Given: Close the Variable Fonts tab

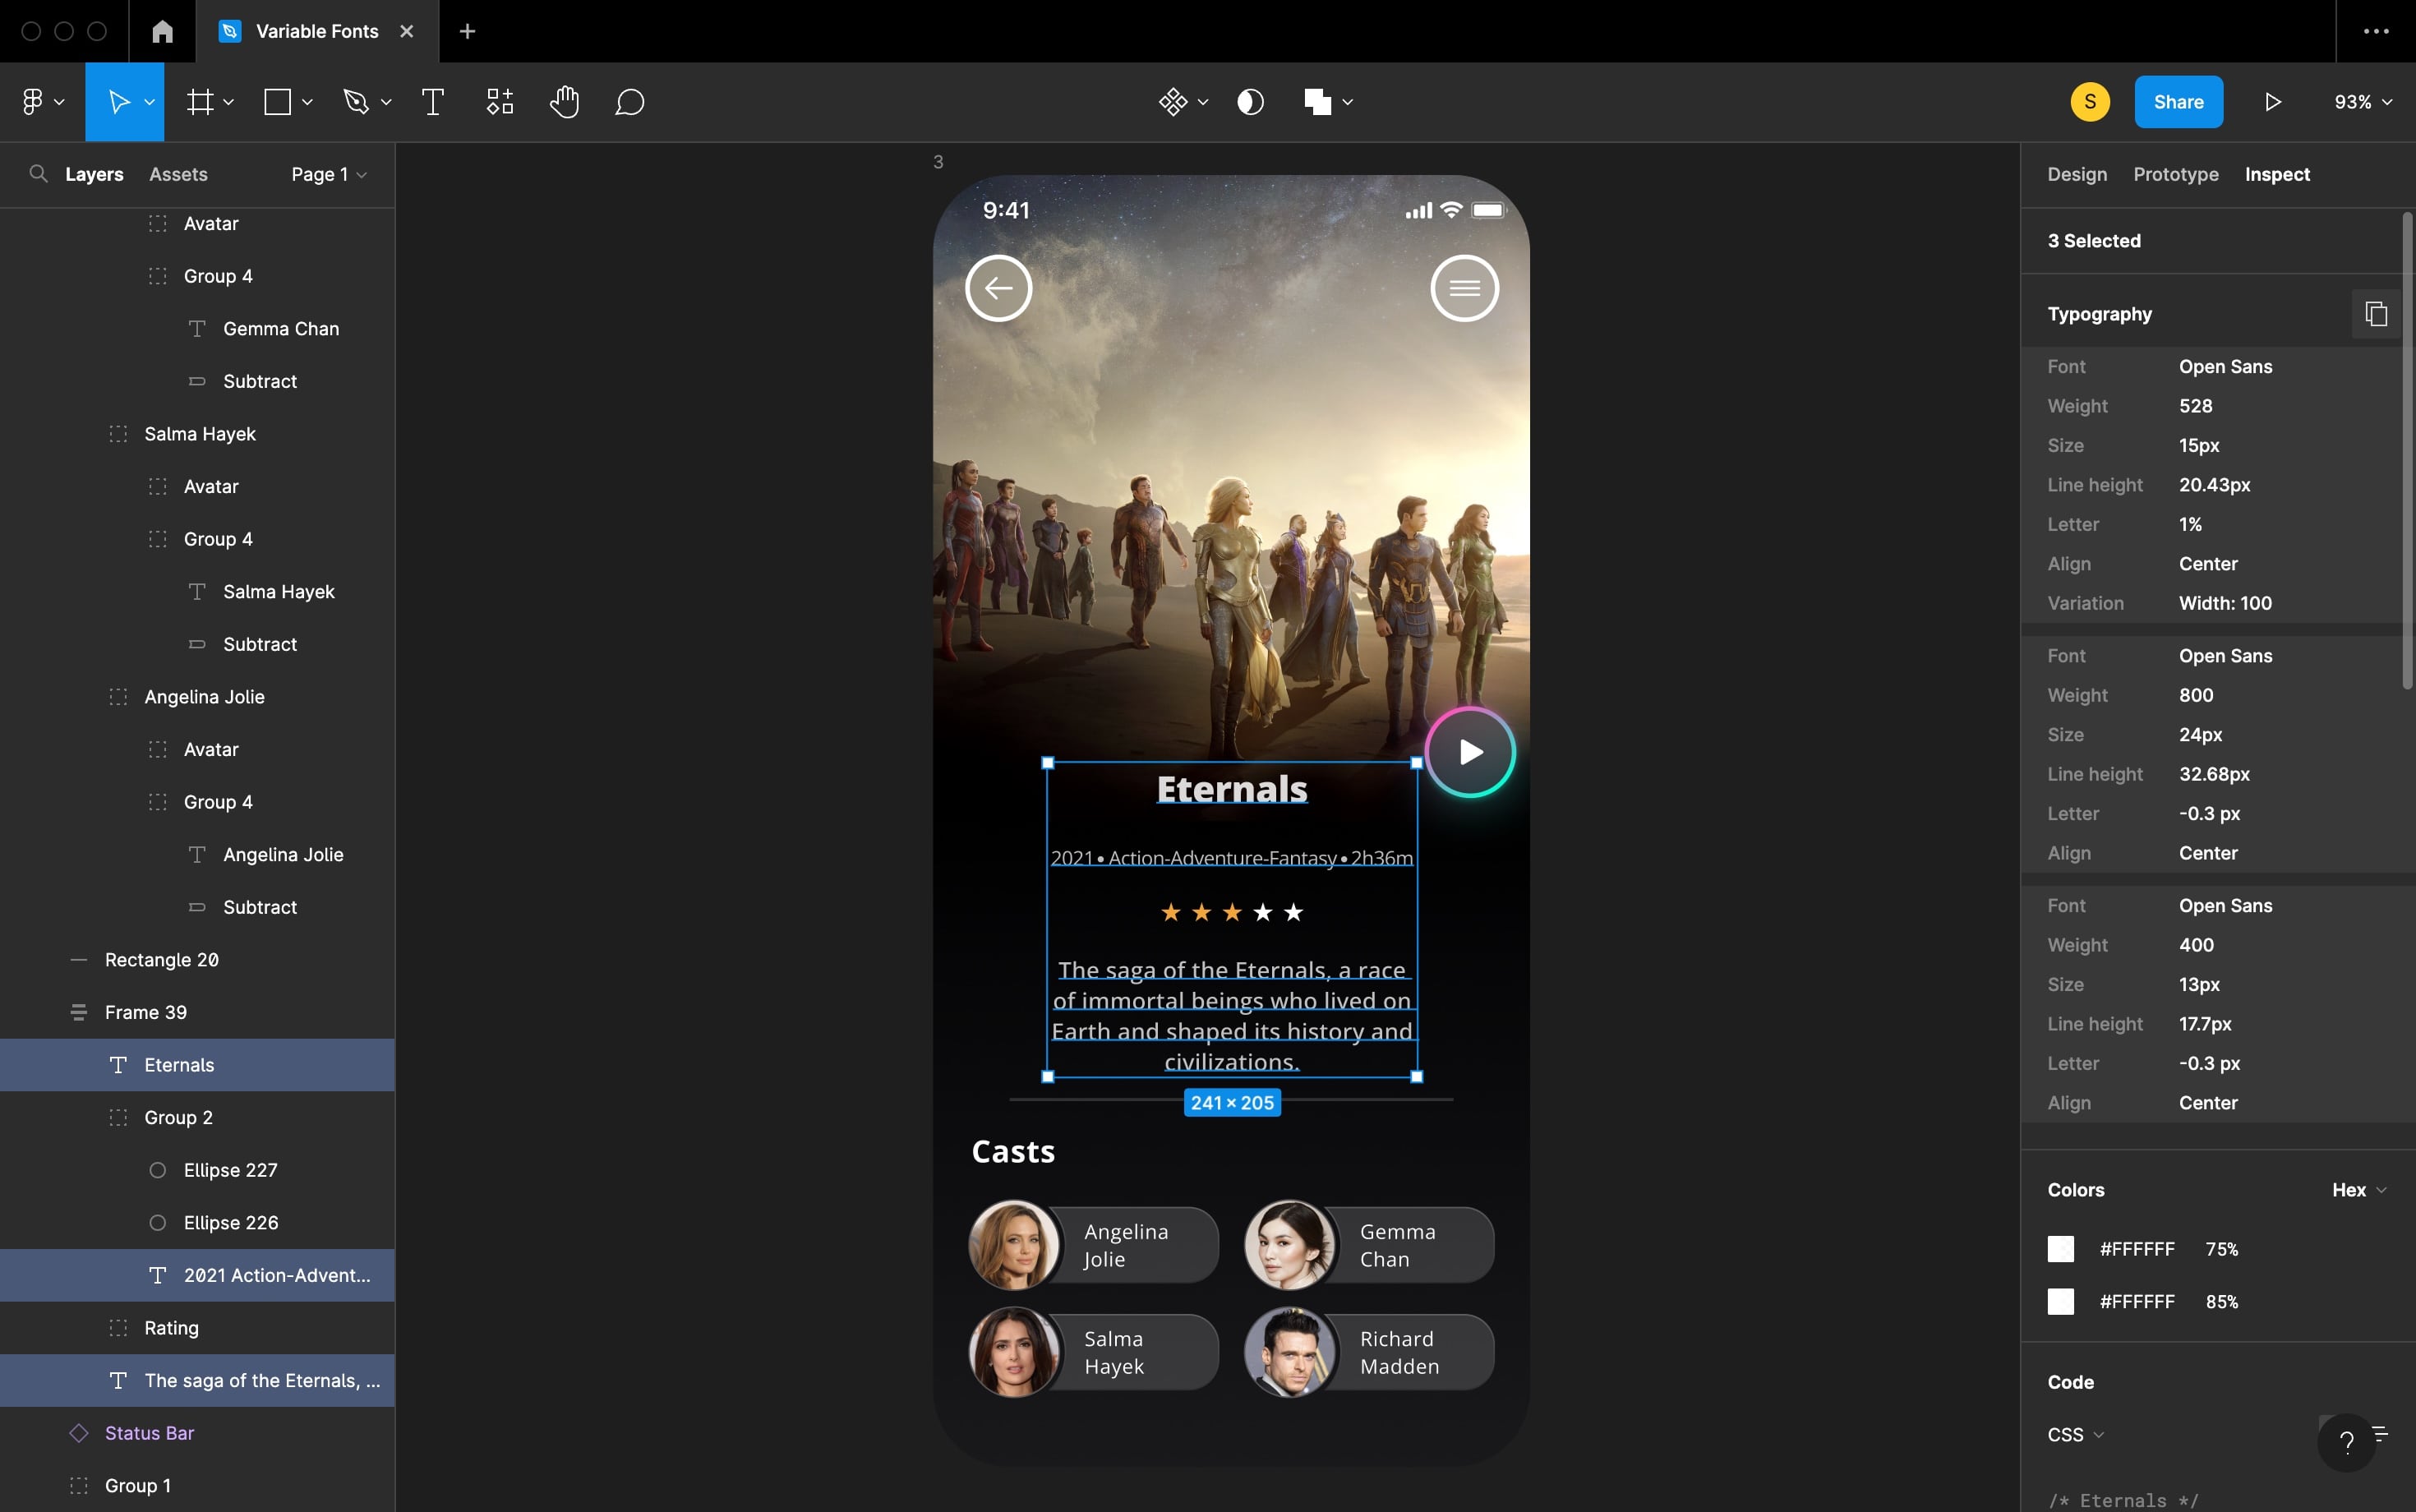Looking at the screenshot, I should point(406,31).
